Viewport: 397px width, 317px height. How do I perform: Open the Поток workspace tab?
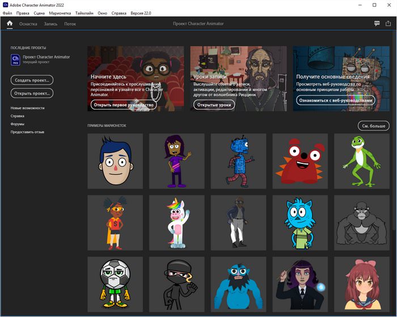[x=70, y=24]
